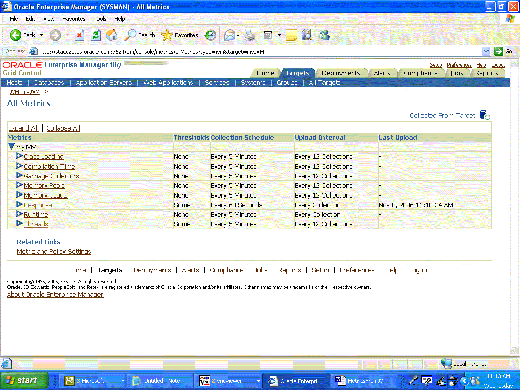Expand the Threads metric arrow

(20, 223)
